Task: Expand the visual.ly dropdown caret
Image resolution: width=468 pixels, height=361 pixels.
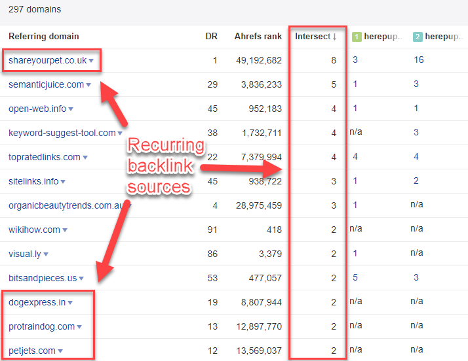Action: click(x=46, y=254)
